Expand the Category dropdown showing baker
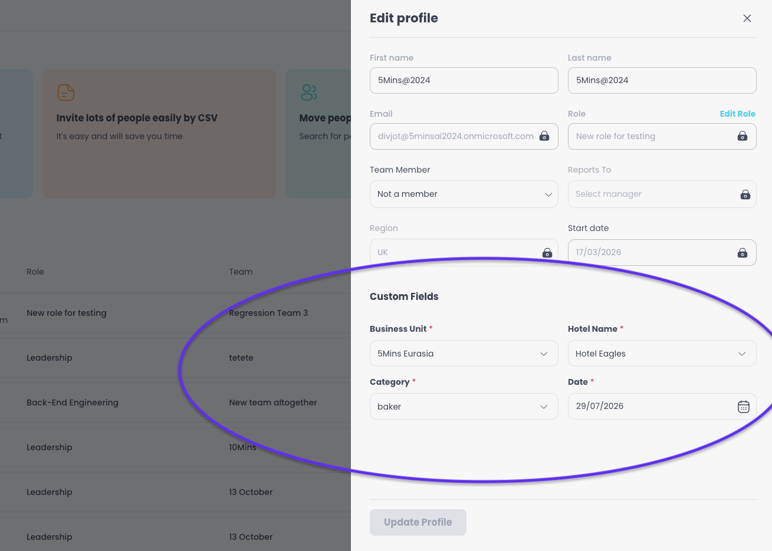The image size is (772, 551). click(x=464, y=407)
